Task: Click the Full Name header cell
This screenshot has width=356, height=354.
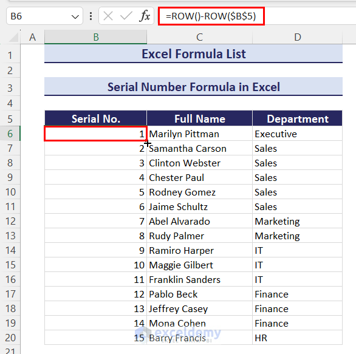Action: tap(200, 118)
